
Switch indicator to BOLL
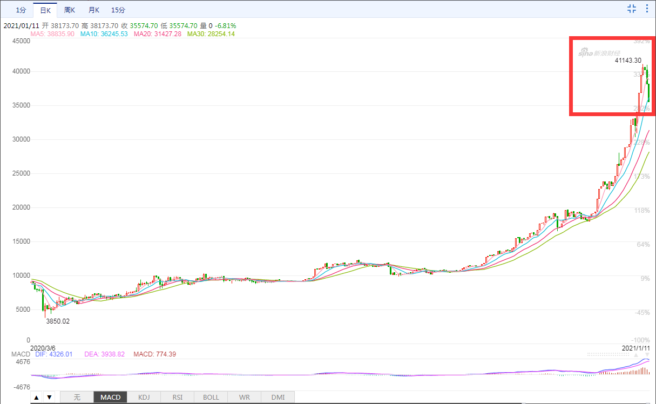[x=211, y=397]
